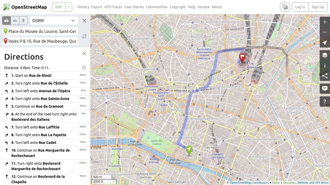Viewport: 330px width, 185px height.
Task: Open Website and API terms link
Action: click(x=313, y=183)
